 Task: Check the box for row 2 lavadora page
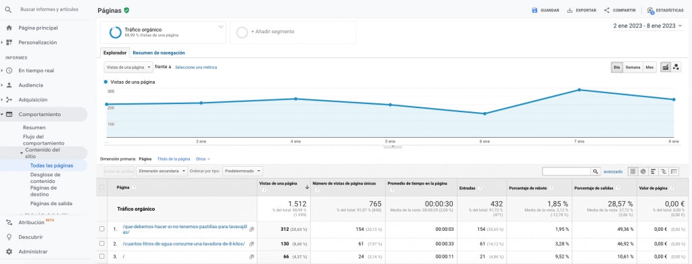[102, 244]
